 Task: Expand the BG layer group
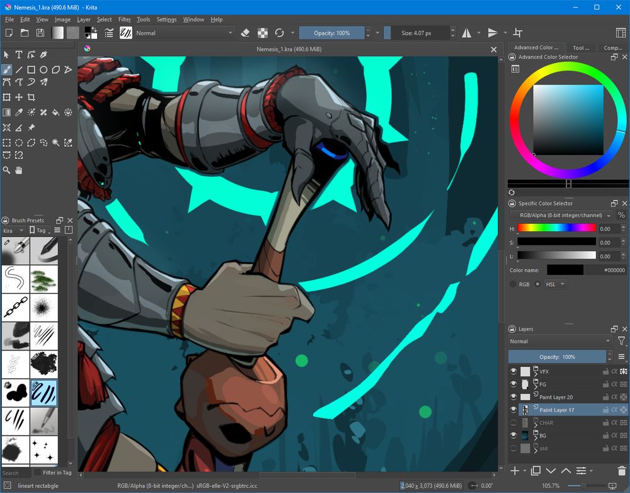click(535, 438)
